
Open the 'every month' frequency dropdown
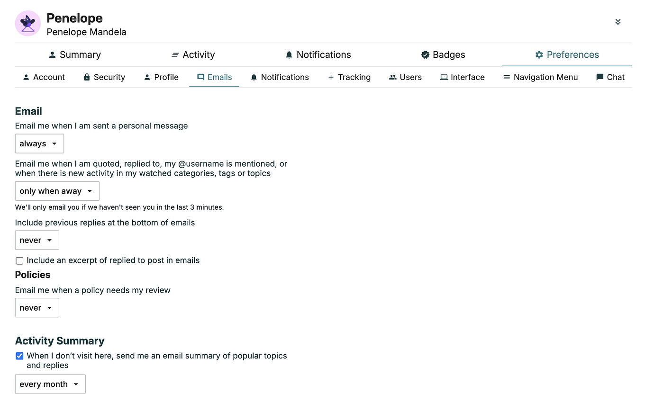tap(50, 384)
